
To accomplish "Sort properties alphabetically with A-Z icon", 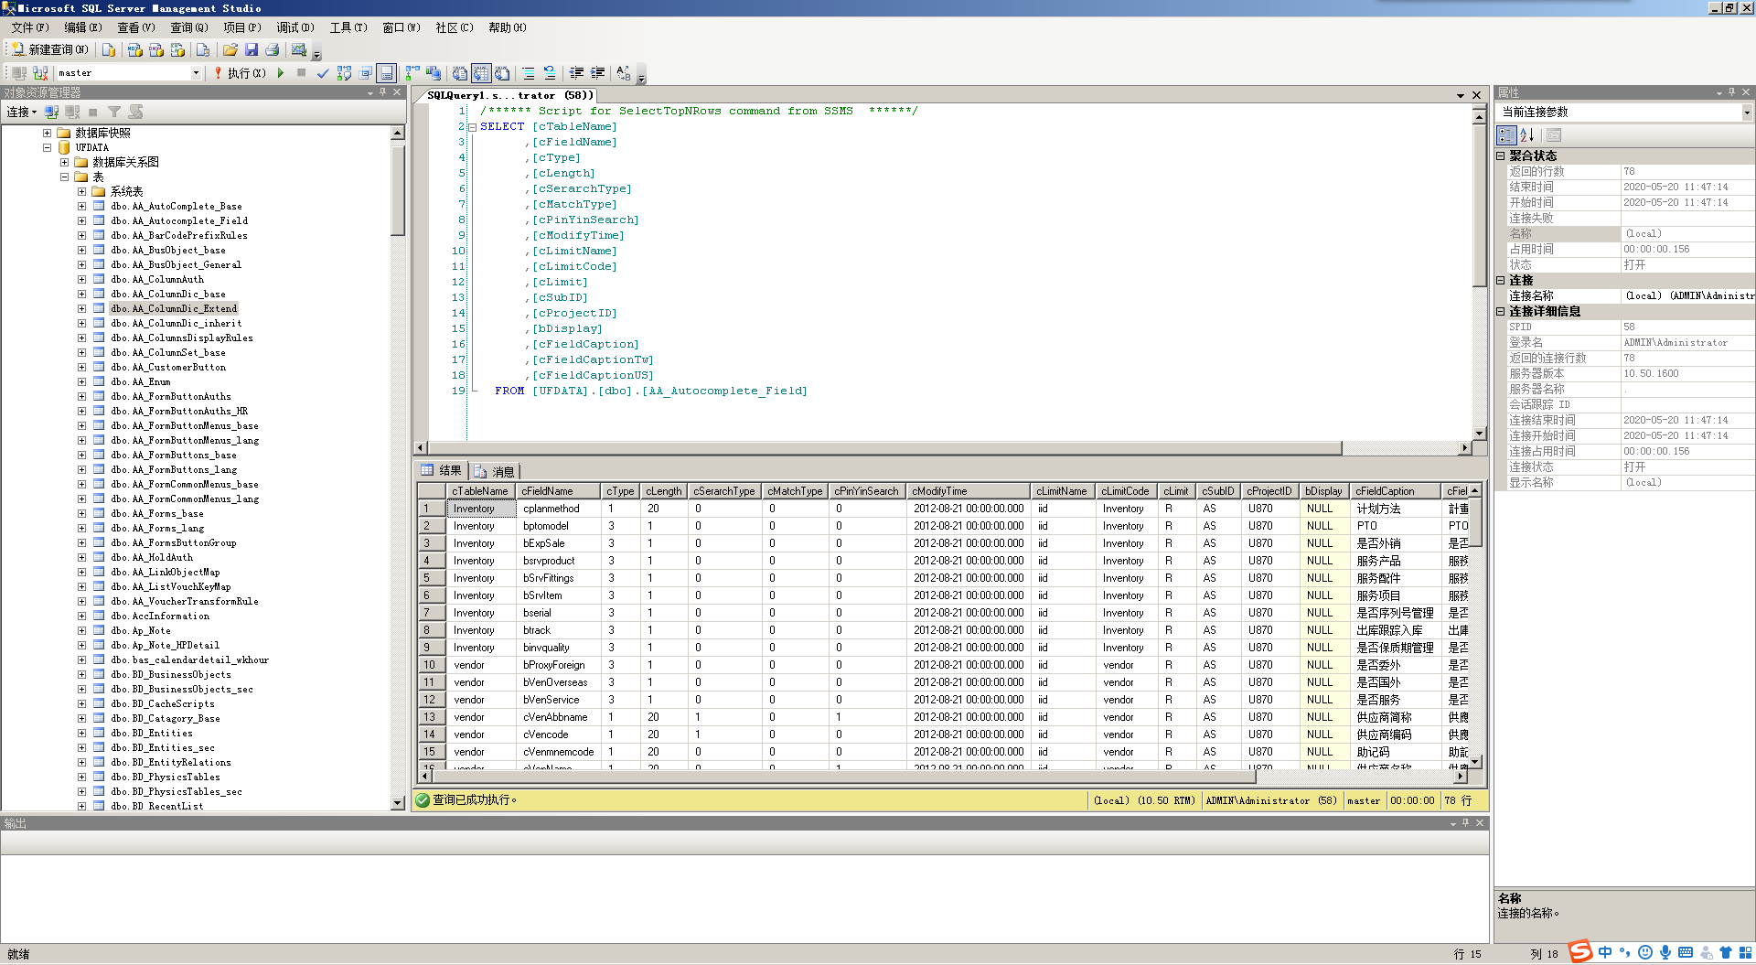I will tap(1526, 135).
